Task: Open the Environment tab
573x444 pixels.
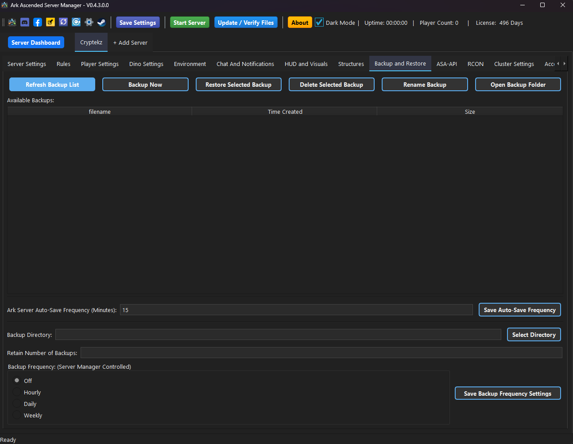Action: pyautogui.click(x=190, y=64)
